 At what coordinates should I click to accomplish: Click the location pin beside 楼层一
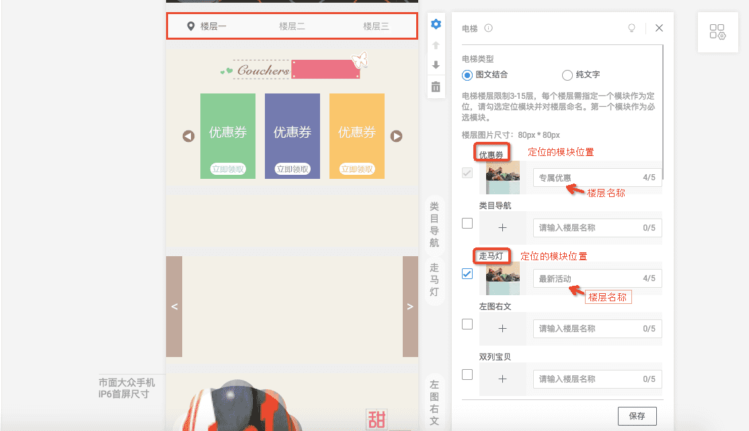191,26
